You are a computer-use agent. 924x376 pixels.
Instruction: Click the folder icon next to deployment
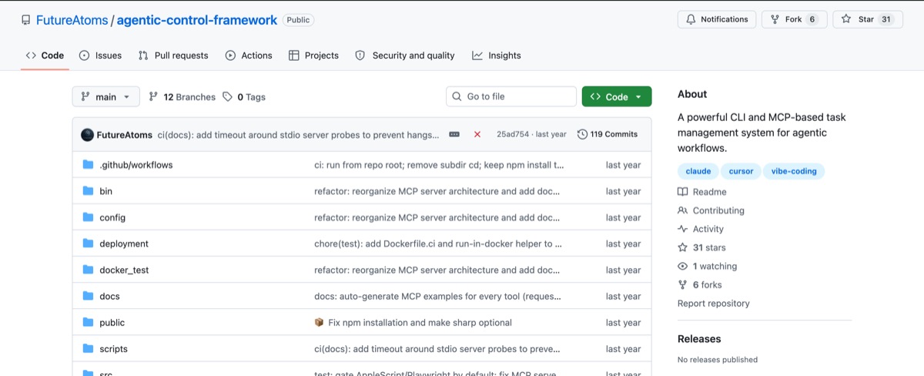pos(88,243)
